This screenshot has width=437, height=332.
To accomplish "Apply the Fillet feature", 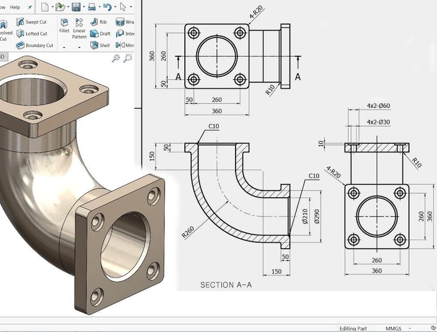I will click(64, 26).
